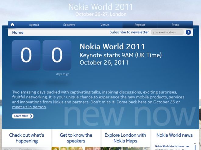Image resolution: width=201 pixels, height=150 pixels.
Task: Click the 'Learn more' button
Action: pyautogui.click(x=23, y=116)
